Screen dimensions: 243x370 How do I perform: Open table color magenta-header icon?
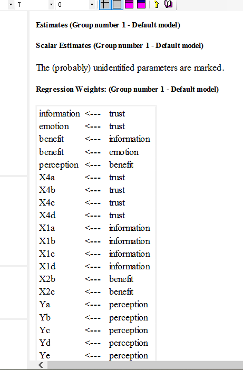pos(129,4)
